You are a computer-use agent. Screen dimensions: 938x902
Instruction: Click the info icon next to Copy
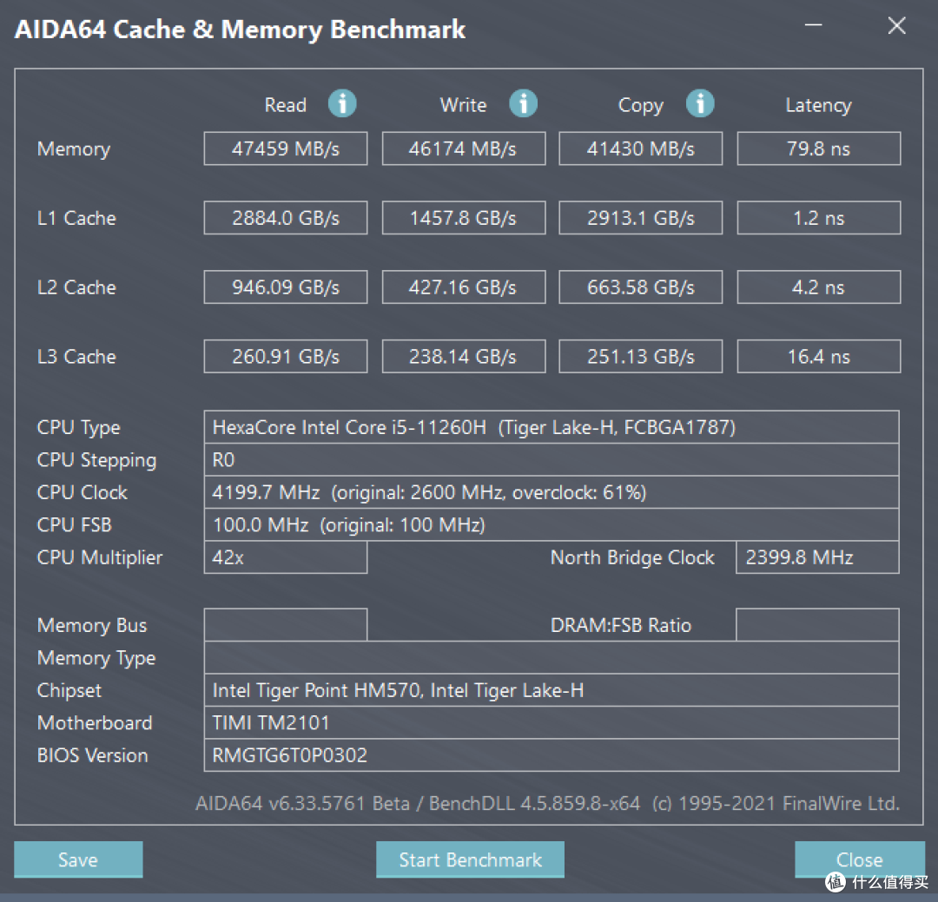[700, 104]
